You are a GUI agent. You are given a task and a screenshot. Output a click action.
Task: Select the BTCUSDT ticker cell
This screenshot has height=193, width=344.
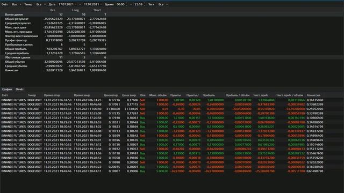click(x=33, y=109)
